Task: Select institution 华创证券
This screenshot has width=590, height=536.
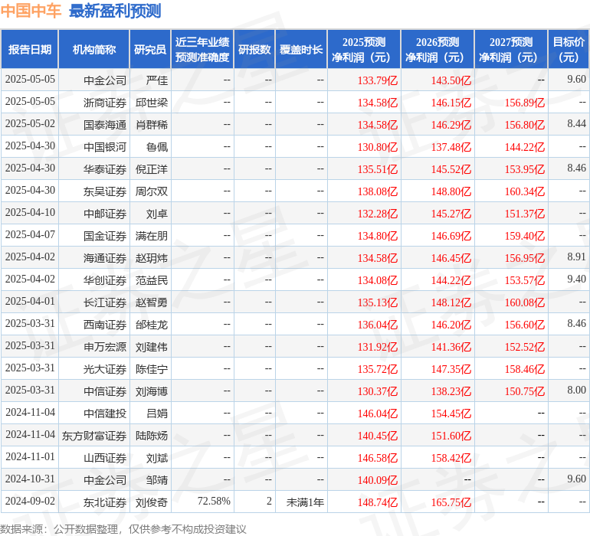Action: (105, 280)
